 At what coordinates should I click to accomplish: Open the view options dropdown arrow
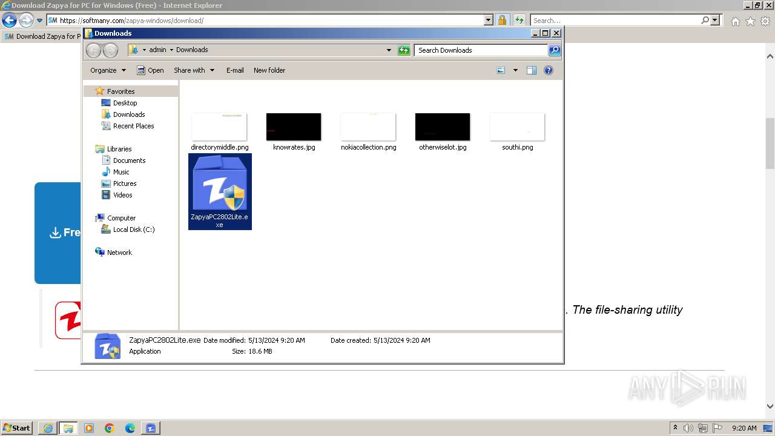click(515, 70)
